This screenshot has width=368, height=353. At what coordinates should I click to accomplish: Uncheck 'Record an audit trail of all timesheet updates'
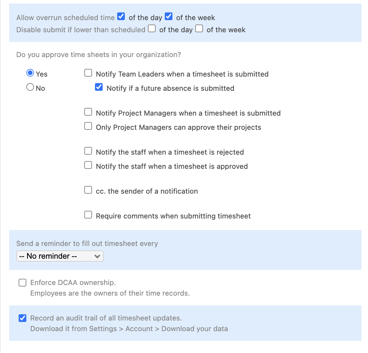[x=22, y=318]
